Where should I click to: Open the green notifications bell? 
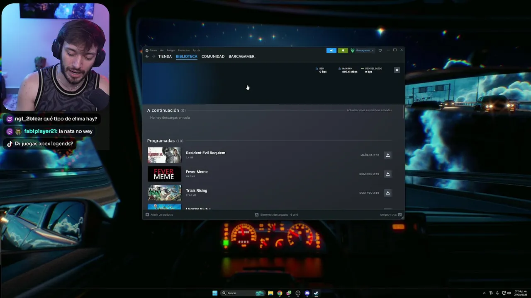pyautogui.click(x=343, y=50)
